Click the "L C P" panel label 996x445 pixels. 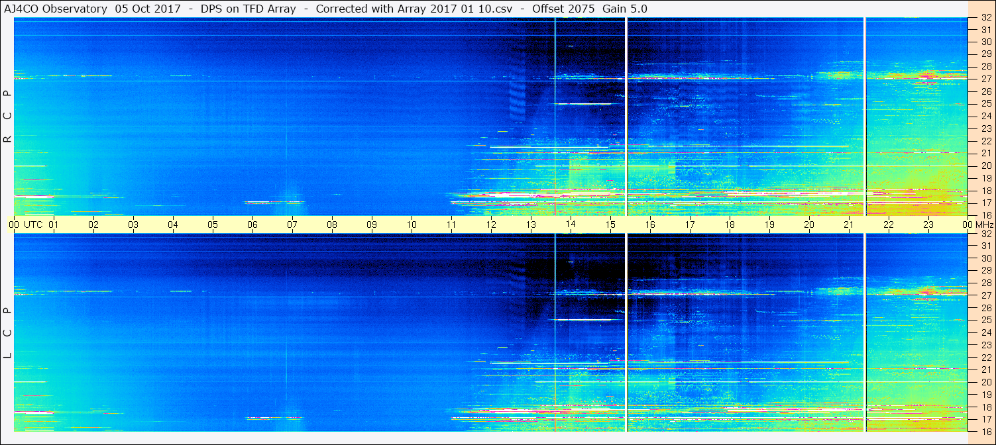[7, 333]
